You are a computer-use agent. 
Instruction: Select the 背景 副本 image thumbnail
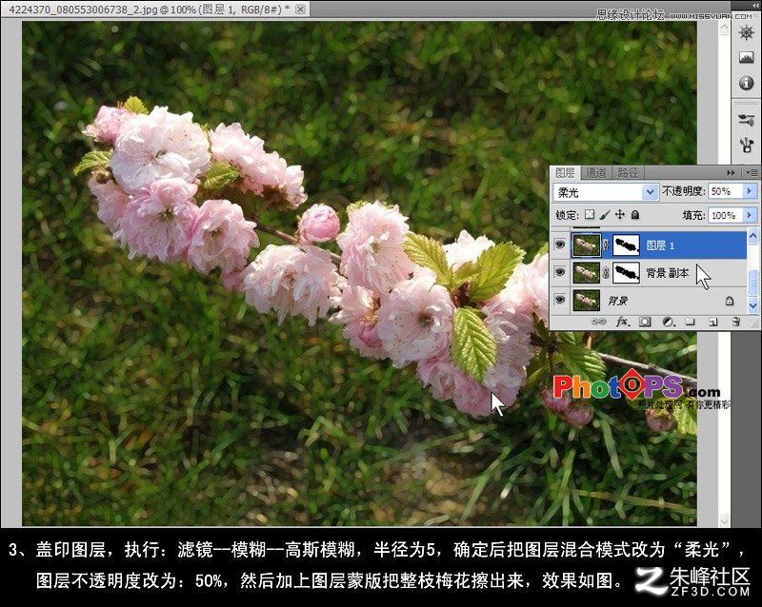(587, 273)
